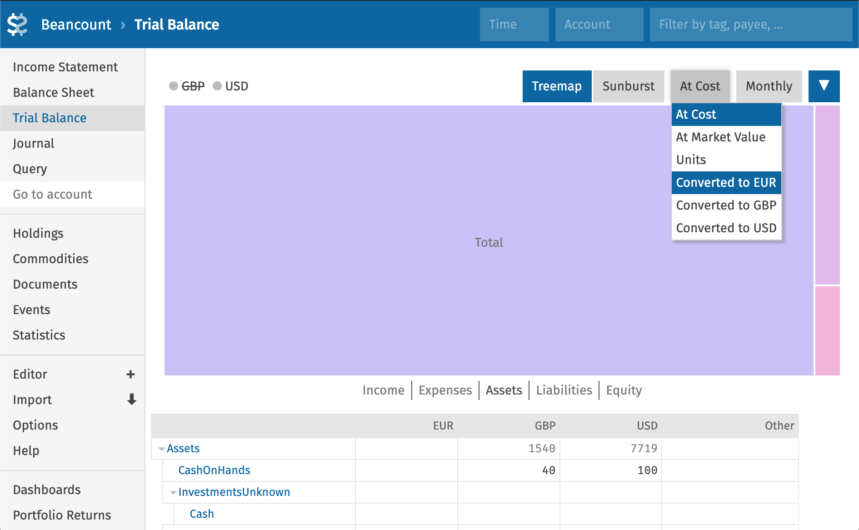Open Journal in sidebar
Image resolution: width=859 pixels, height=530 pixels.
[72, 144]
